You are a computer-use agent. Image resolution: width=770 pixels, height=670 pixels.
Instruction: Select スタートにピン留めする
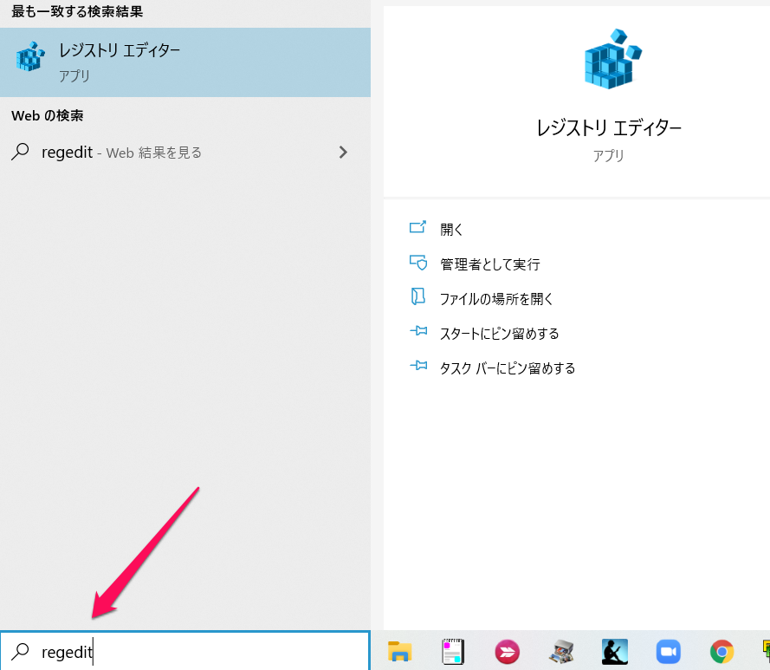point(499,334)
